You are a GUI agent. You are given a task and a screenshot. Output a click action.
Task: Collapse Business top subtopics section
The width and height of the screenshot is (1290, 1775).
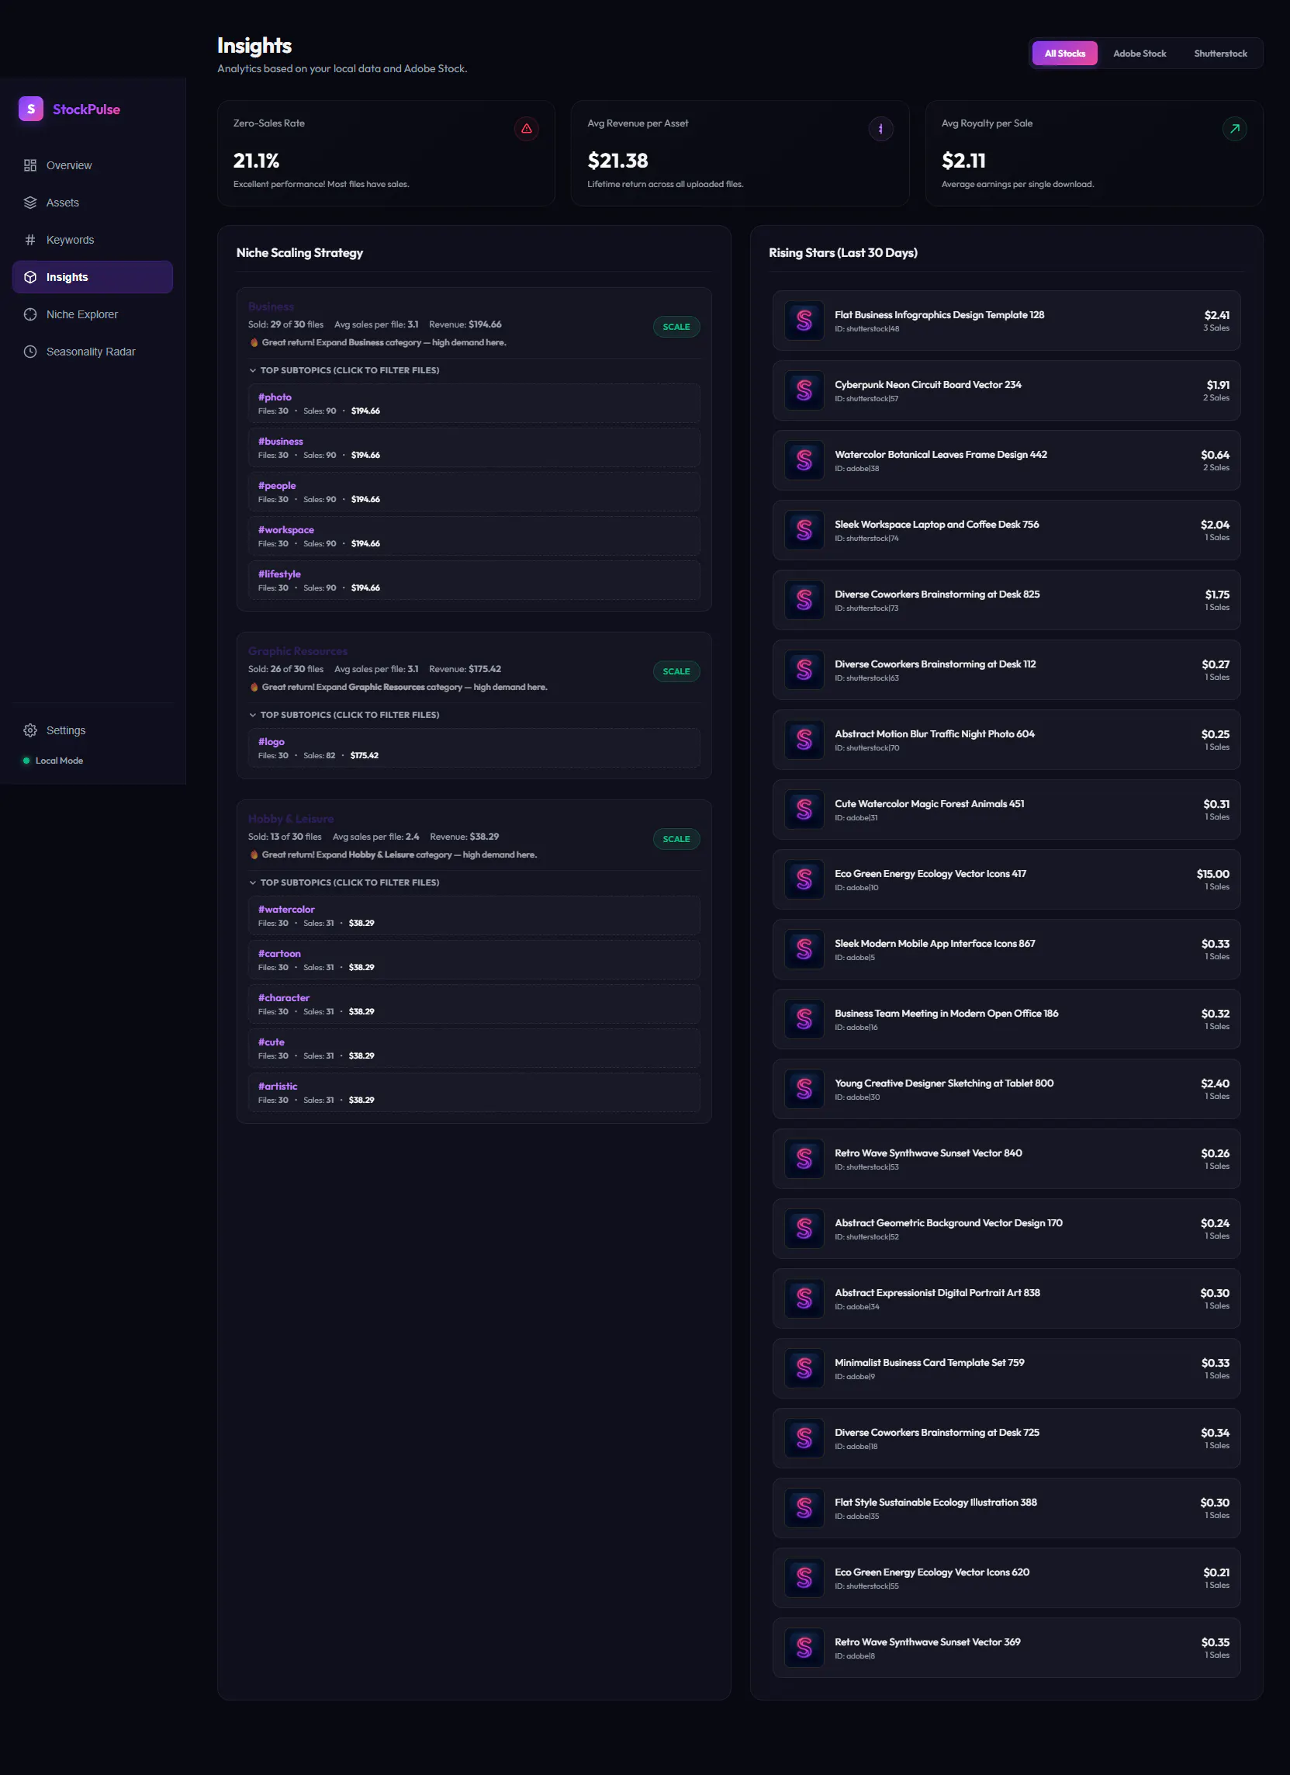[344, 370]
